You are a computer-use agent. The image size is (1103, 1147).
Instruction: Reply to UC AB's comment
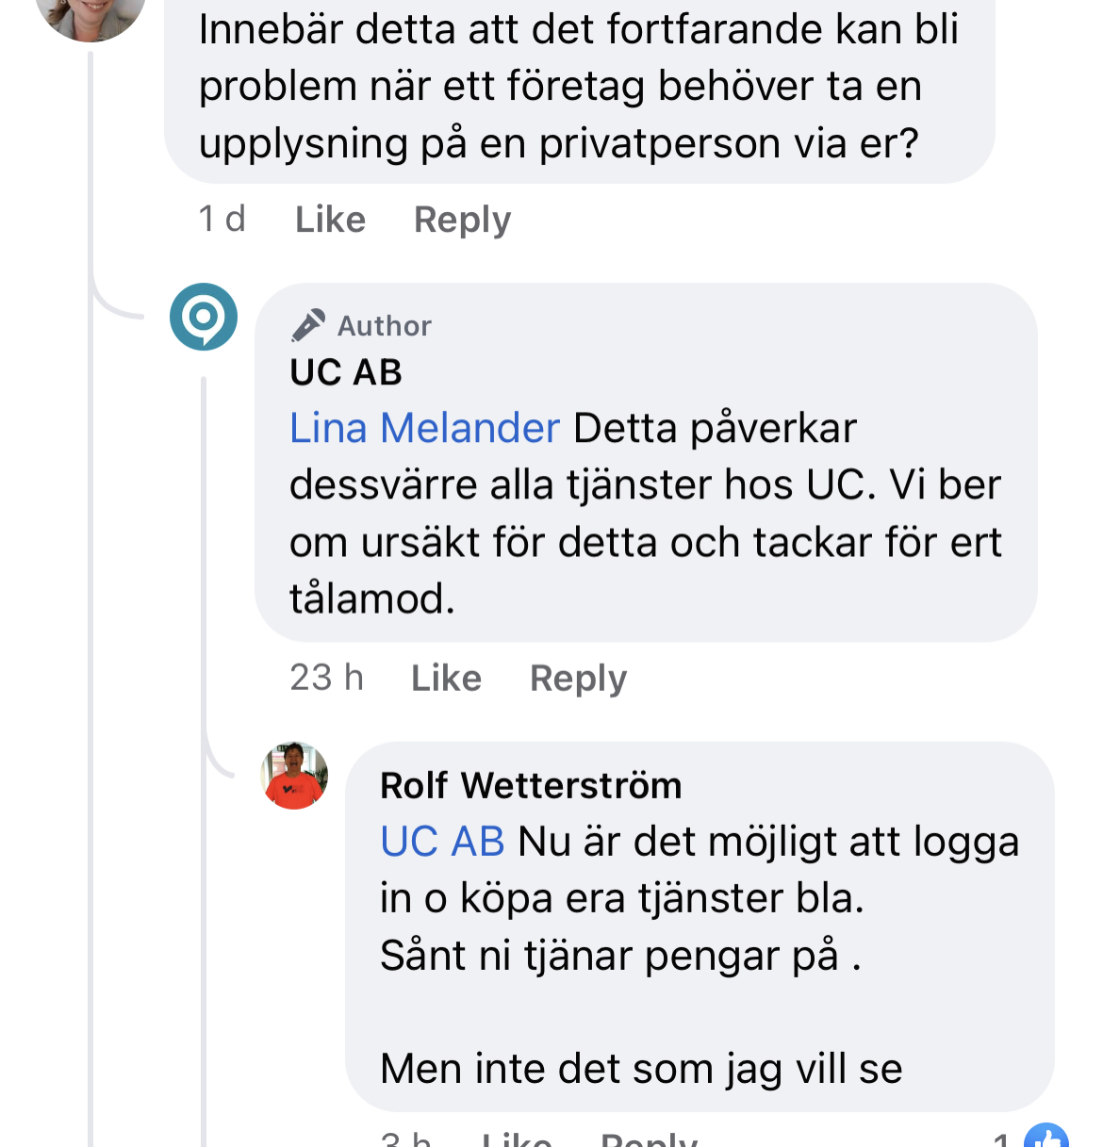click(x=578, y=679)
